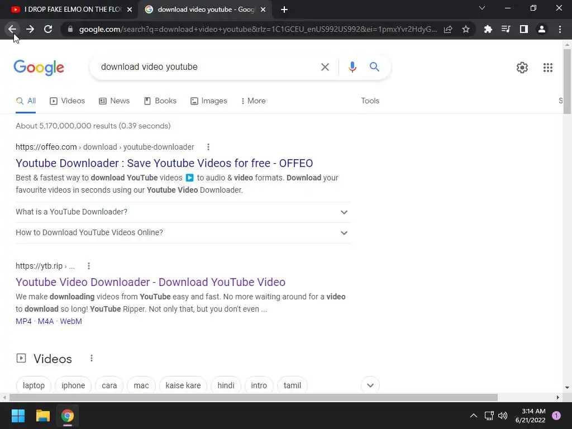Screen dimensions: 572x429
Task: Open notification badge in taskbar
Action: click(556, 416)
